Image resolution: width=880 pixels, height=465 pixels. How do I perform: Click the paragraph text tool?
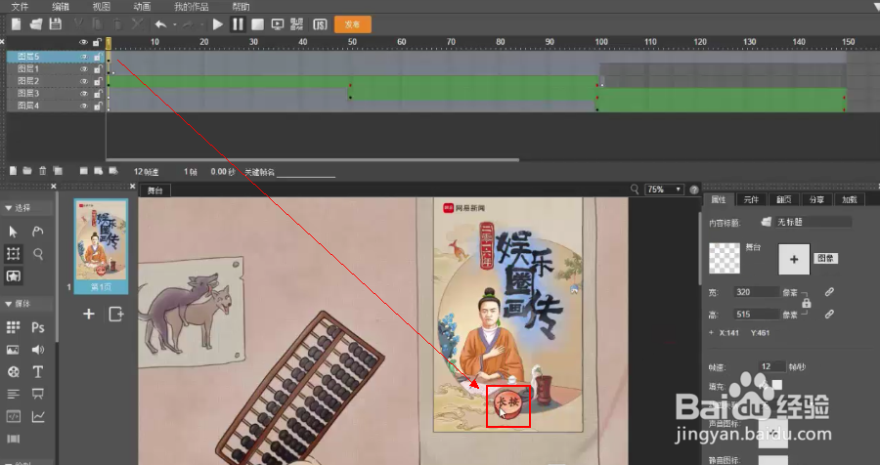click(13, 395)
